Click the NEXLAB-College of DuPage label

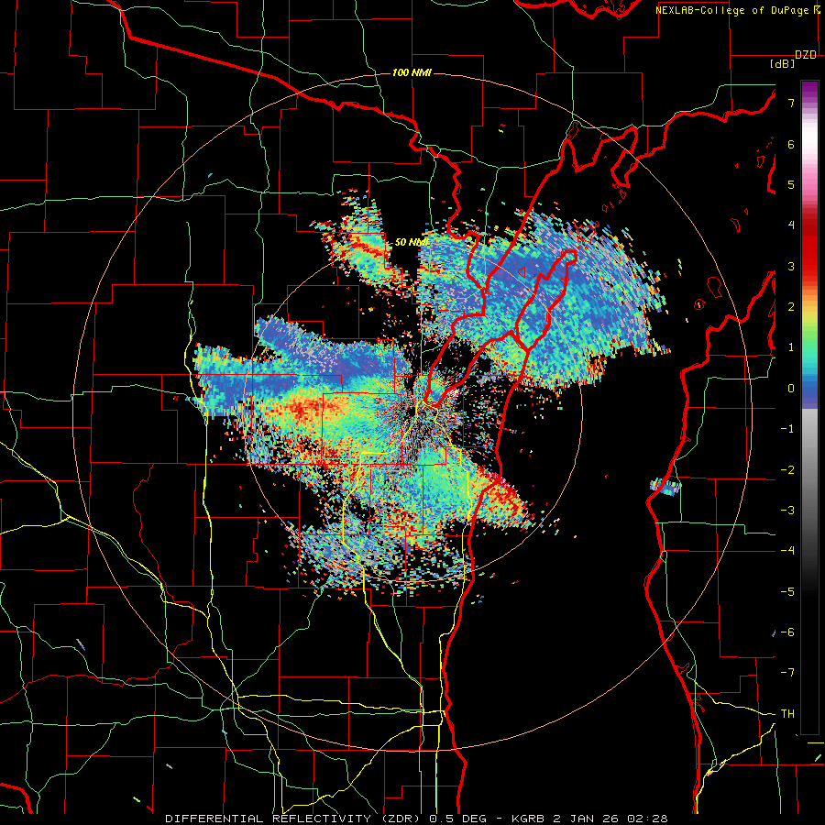coord(733,10)
